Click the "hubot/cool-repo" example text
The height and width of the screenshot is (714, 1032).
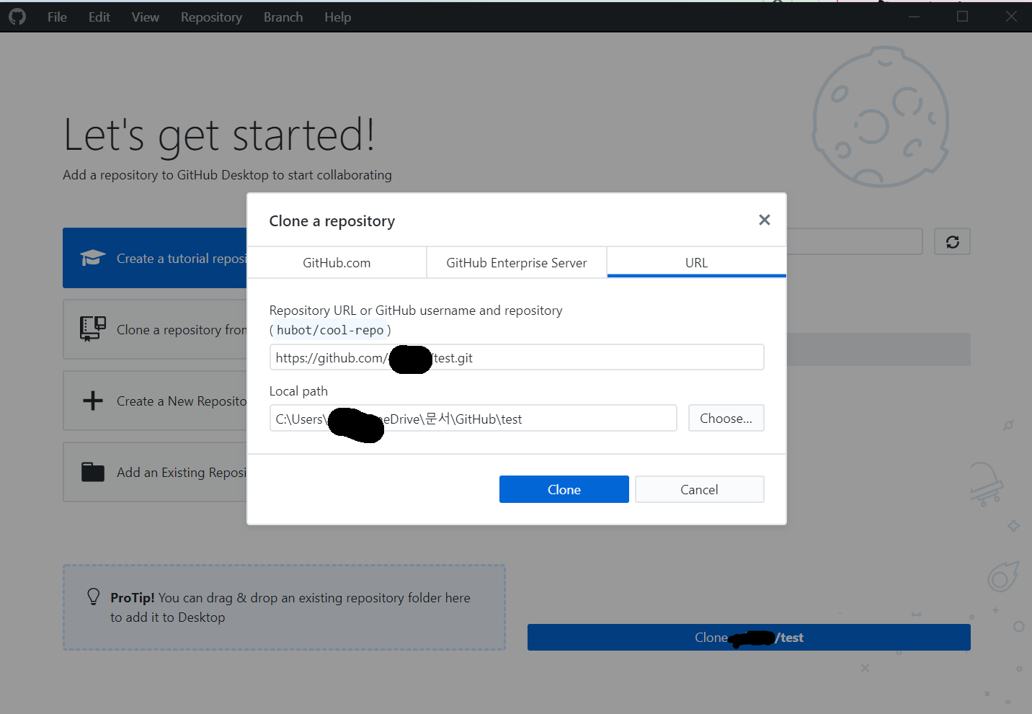[330, 330]
